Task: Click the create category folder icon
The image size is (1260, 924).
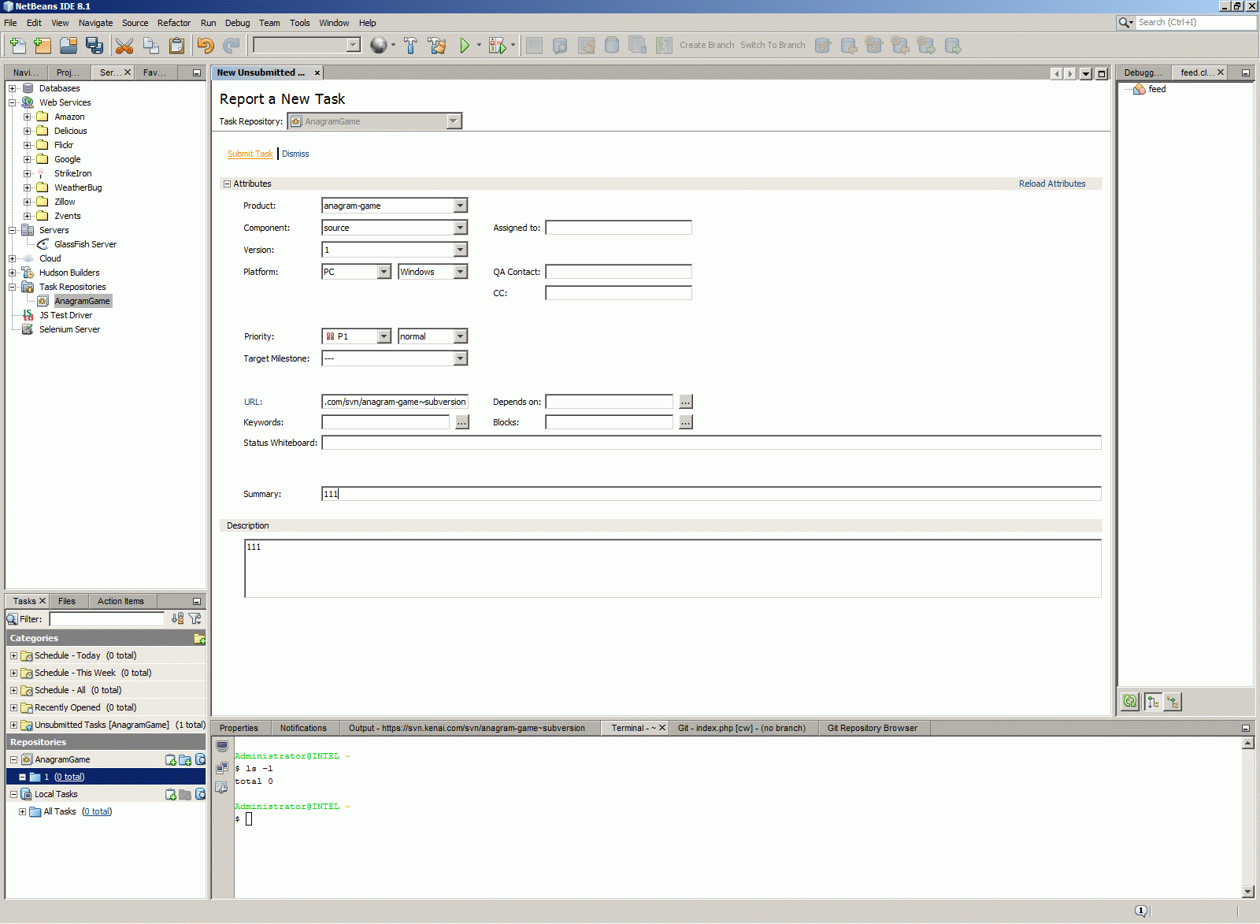Action: pos(199,638)
